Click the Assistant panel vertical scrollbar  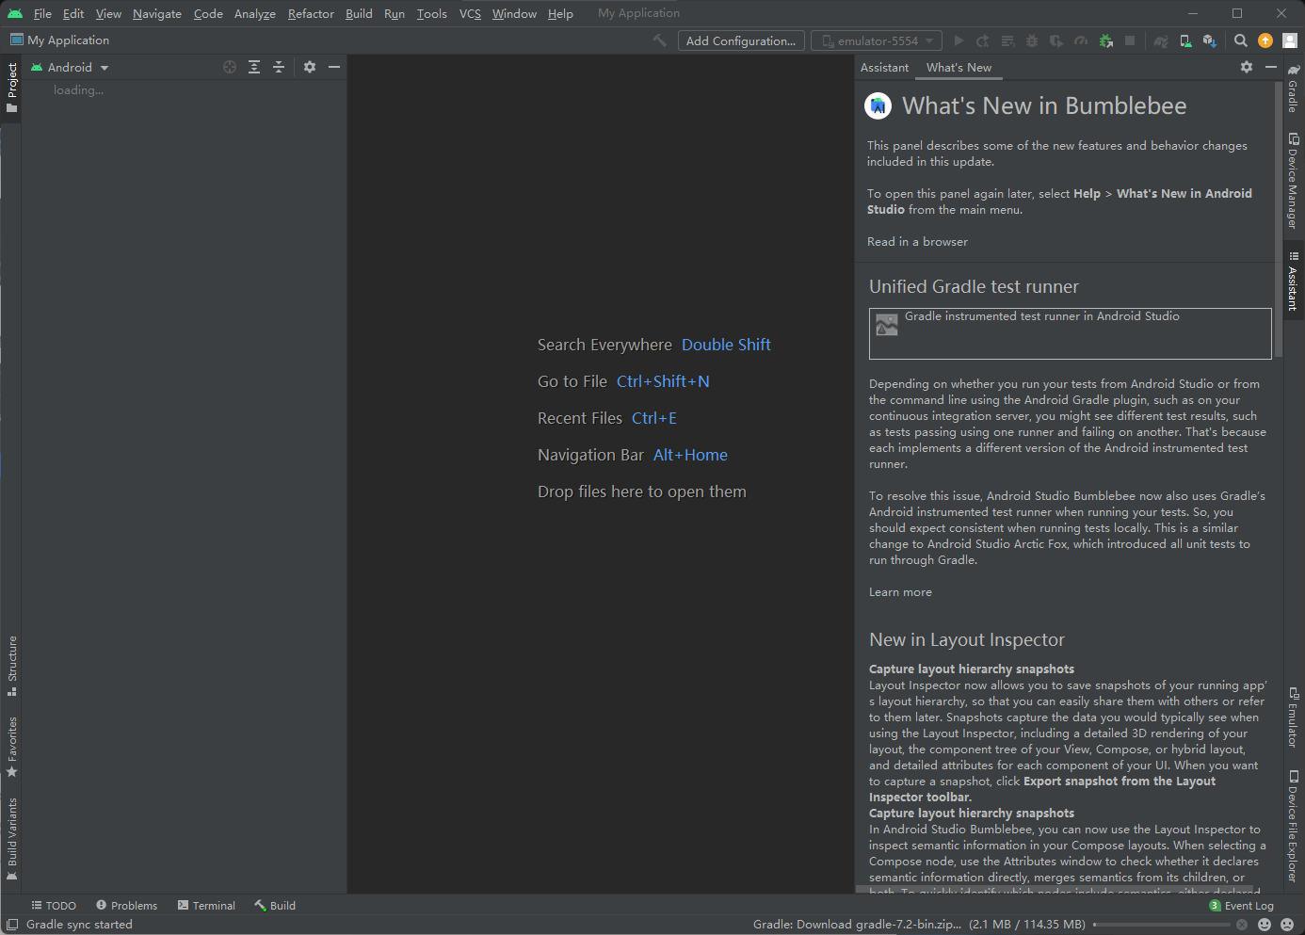[x=1278, y=220]
